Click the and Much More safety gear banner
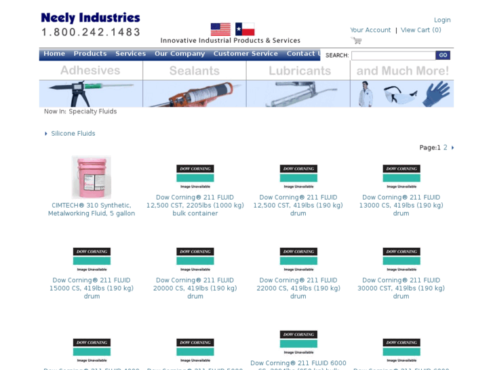This screenshot has width=493, height=370. click(x=402, y=84)
